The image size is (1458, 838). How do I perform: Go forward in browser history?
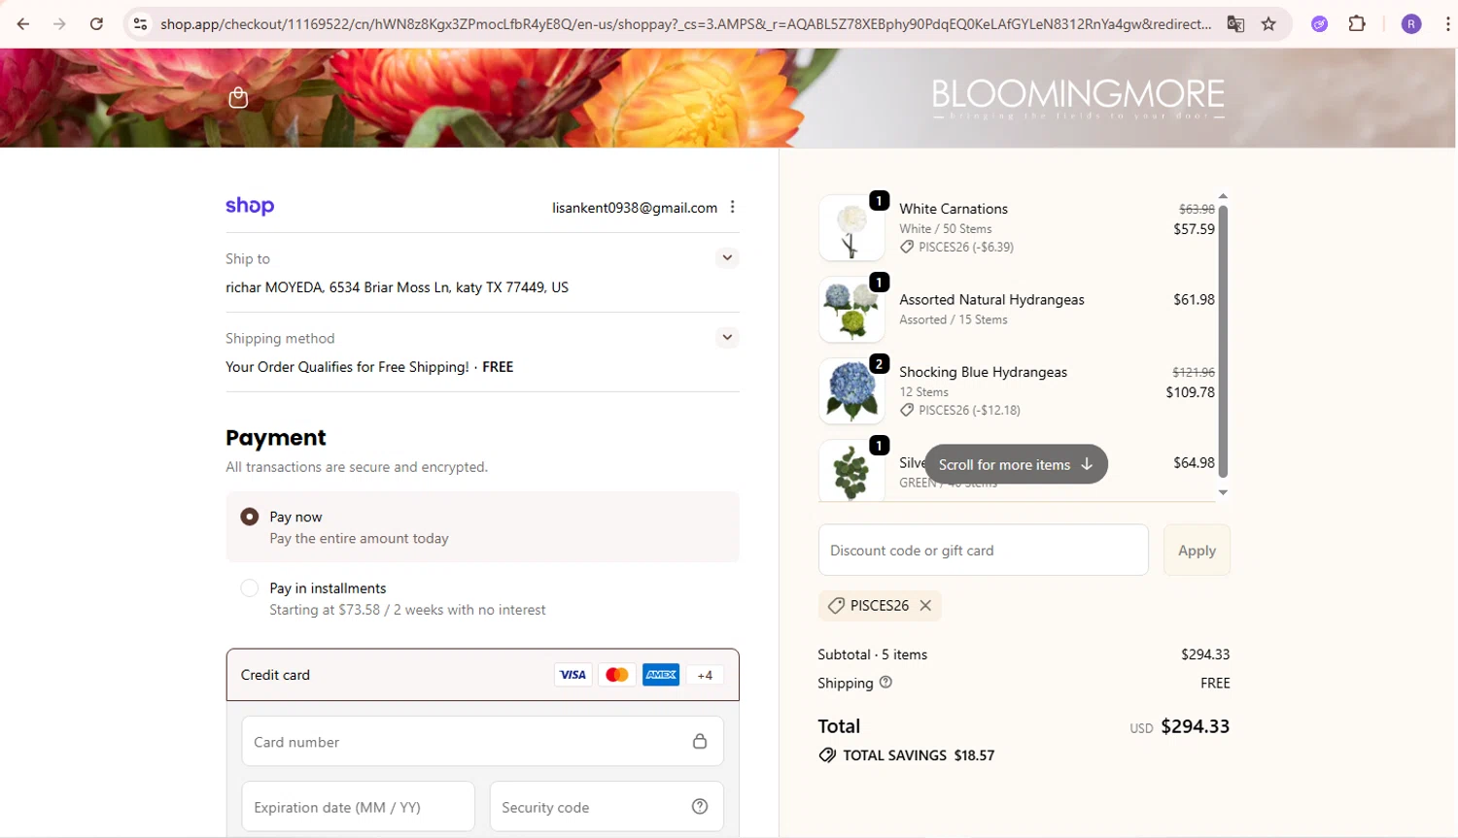59,23
